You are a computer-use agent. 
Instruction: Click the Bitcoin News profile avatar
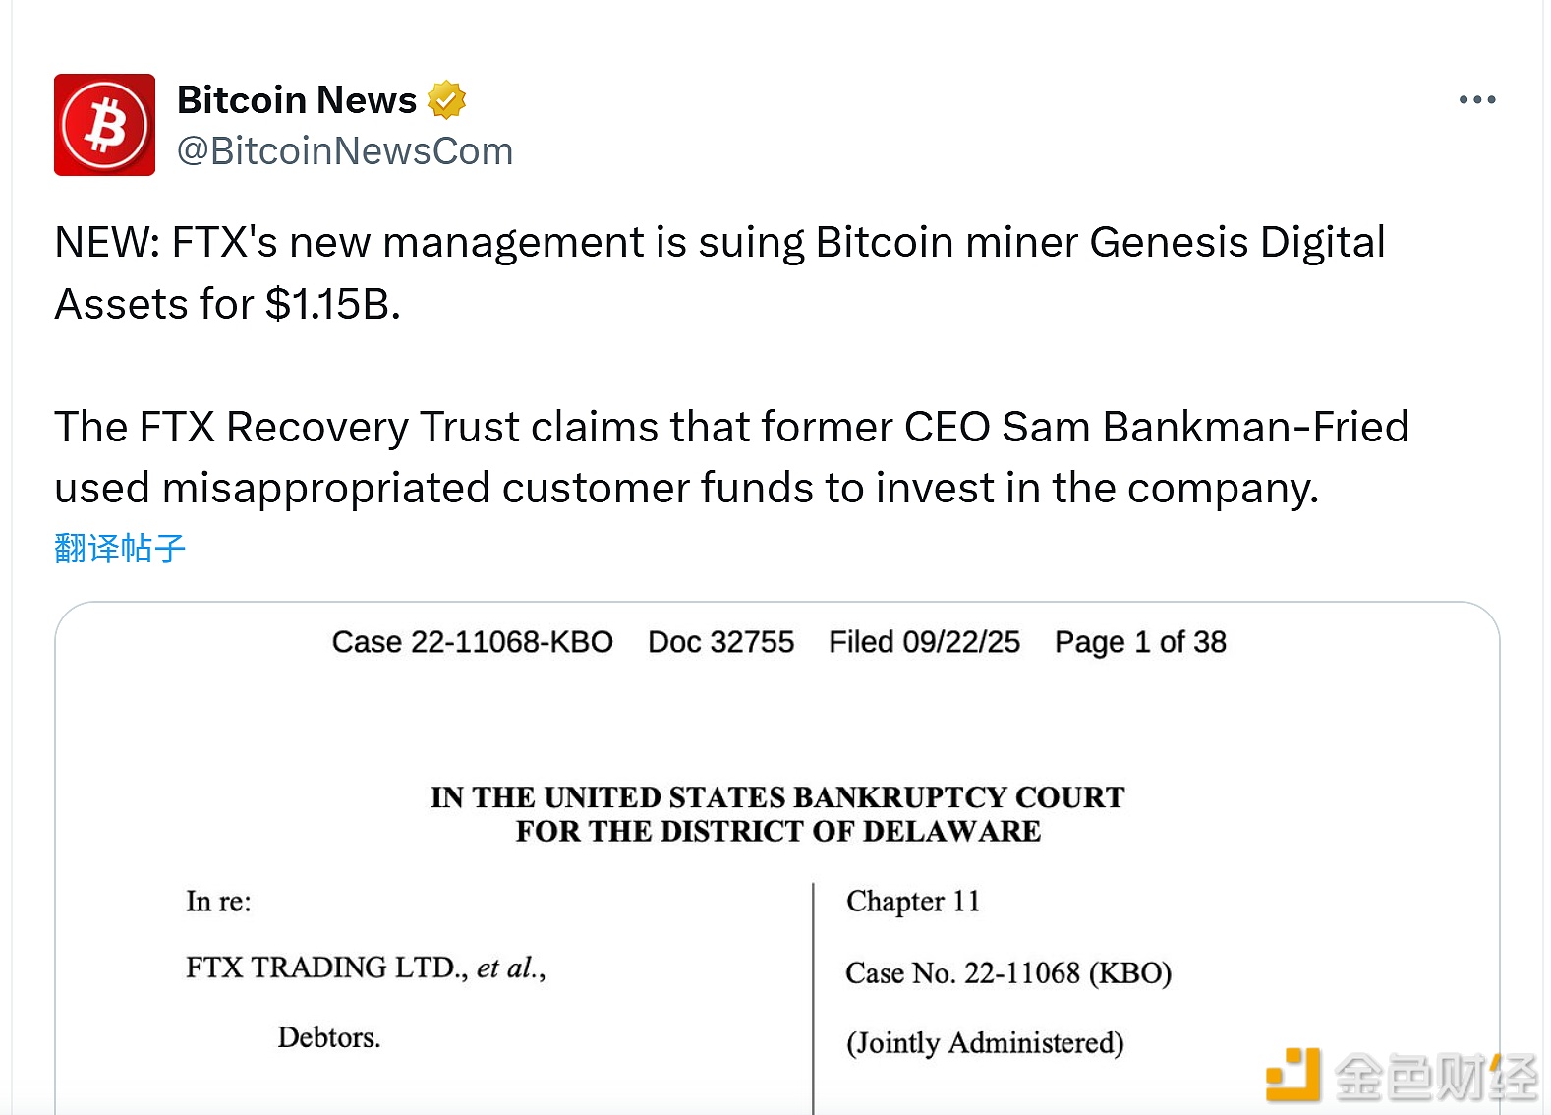[104, 125]
